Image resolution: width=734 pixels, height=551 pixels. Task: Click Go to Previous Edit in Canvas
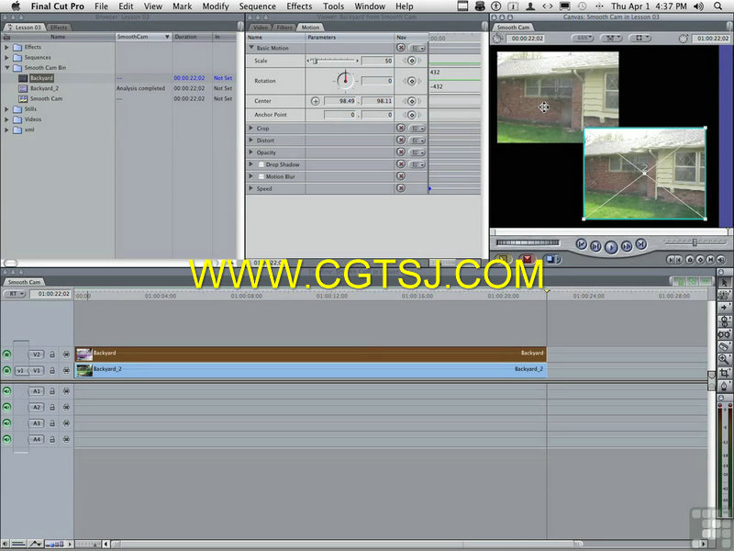coord(582,244)
